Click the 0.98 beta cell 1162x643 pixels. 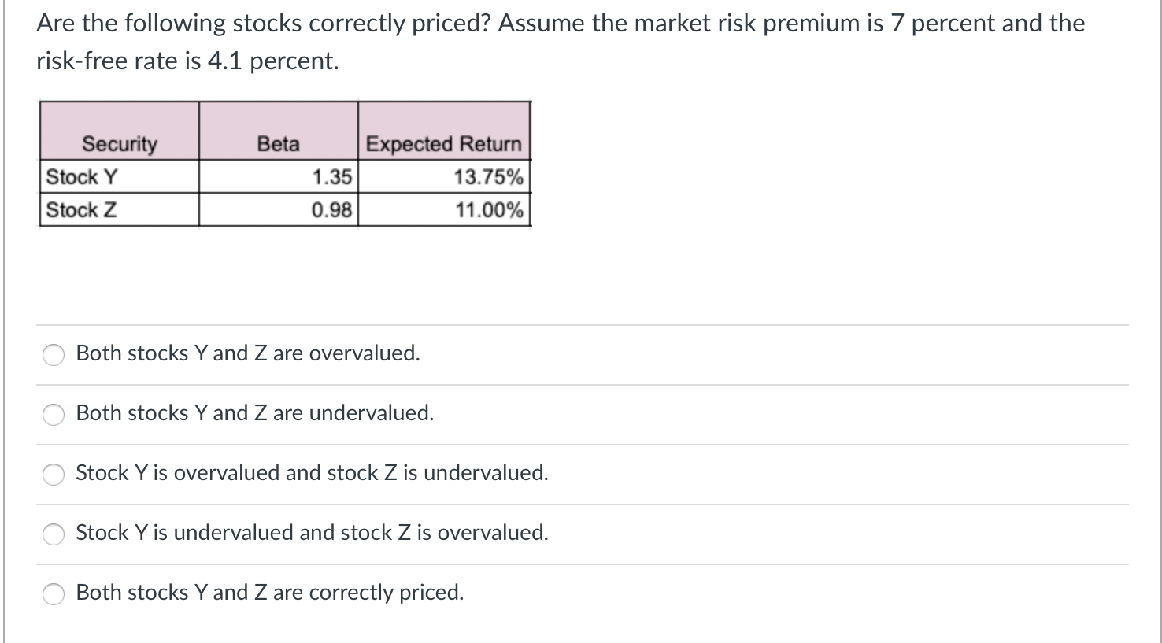point(331,210)
